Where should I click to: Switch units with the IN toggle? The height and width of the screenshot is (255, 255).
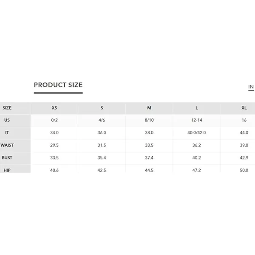[251, 87]
